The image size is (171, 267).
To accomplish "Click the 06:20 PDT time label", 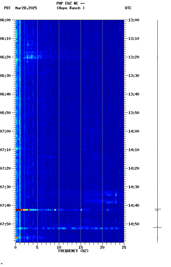I will 5,57.
